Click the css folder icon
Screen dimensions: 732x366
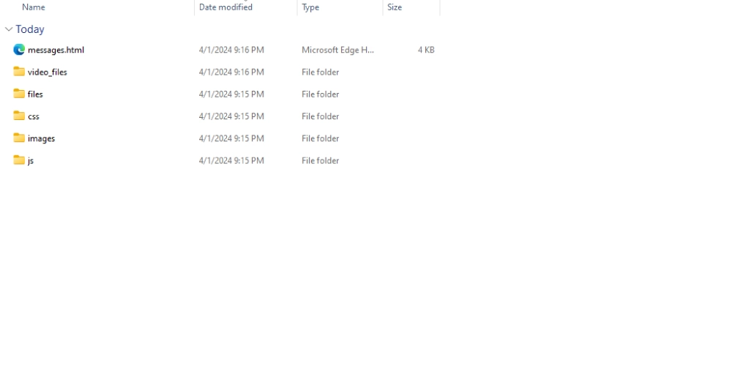(x=19, y=116)
